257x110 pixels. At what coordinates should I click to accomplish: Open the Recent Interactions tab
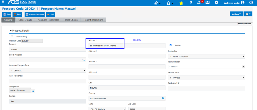click(93, 20)
